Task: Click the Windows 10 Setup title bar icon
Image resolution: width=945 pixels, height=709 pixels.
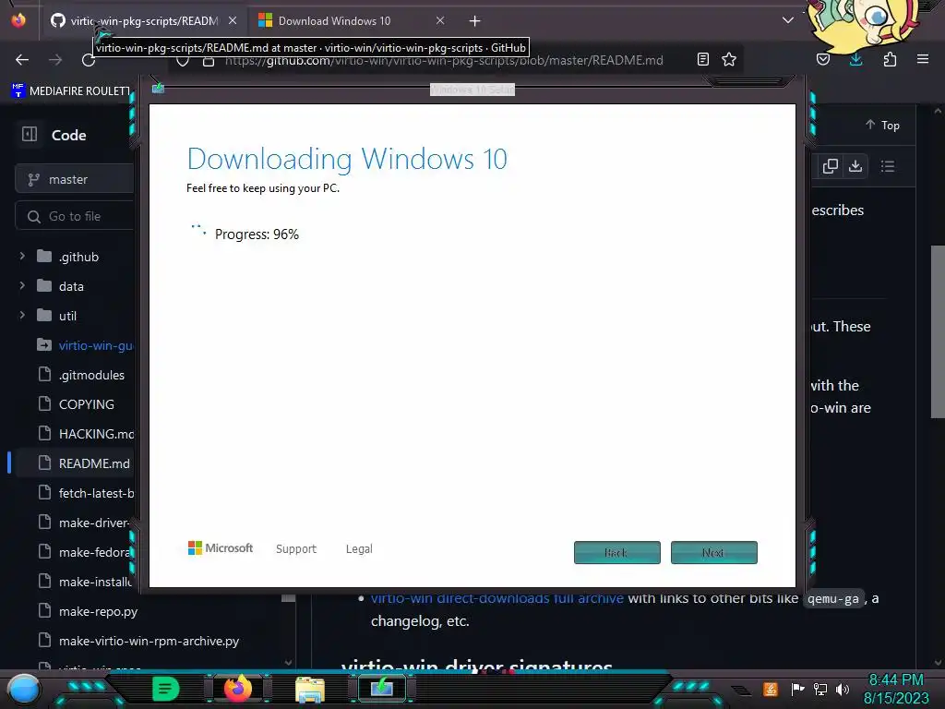Action: click(x=158, y=89)
